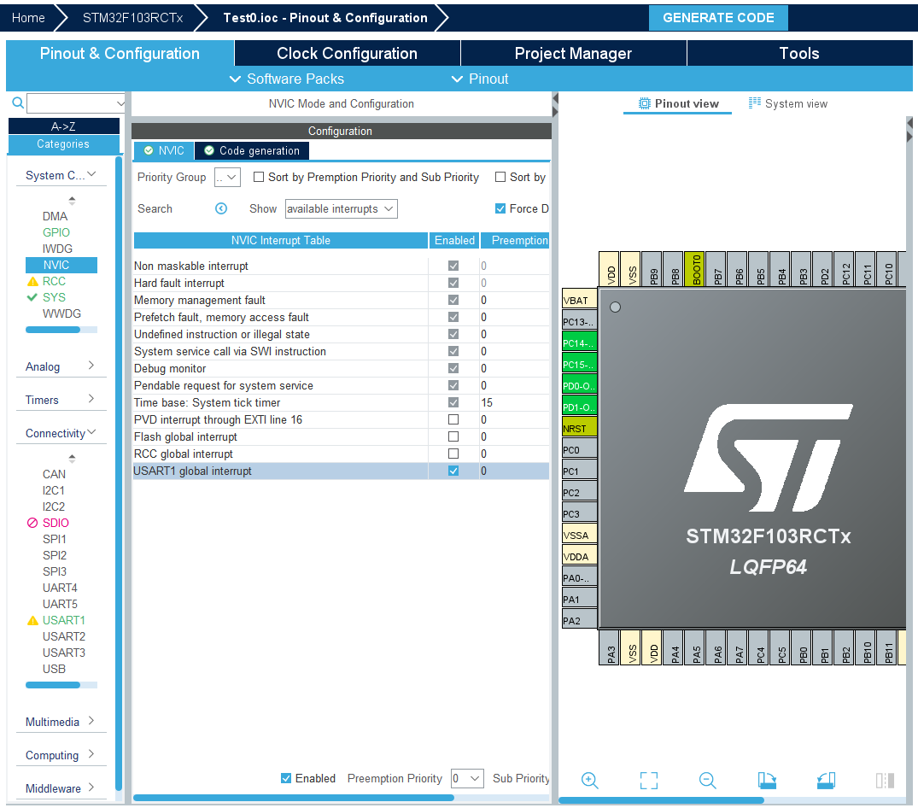The width and height of the screenshot is (918, 808).
Task: Click the fit-to-screen frame icon
Action: pos(649,780)
